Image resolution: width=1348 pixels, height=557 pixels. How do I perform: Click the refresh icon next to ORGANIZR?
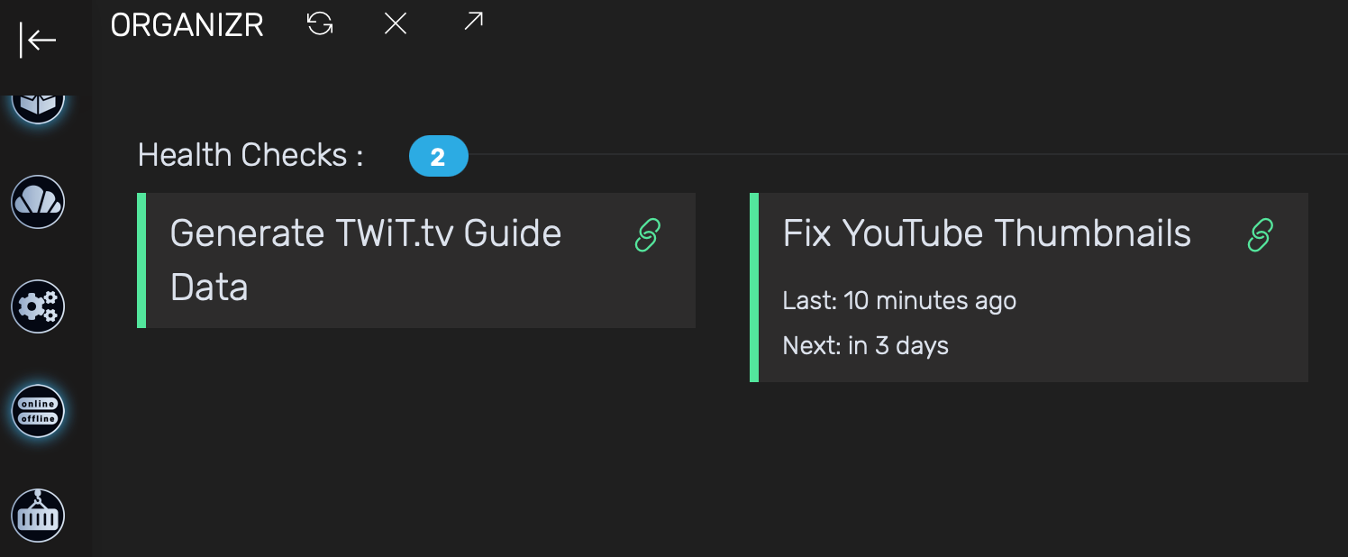(x=320, y=24)
